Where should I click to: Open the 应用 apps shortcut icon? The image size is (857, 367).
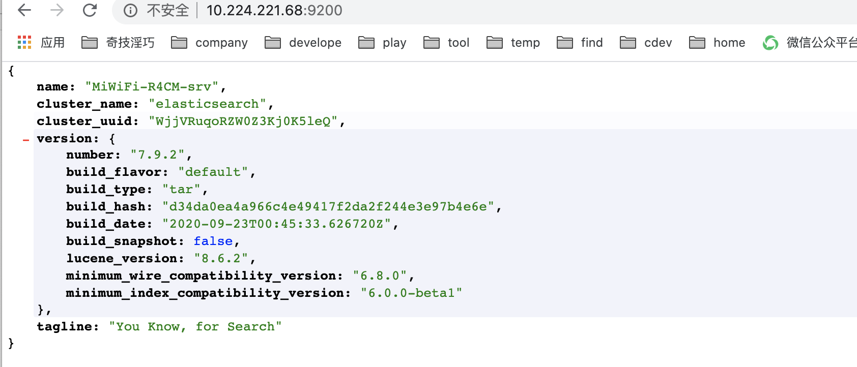(24, 43)
